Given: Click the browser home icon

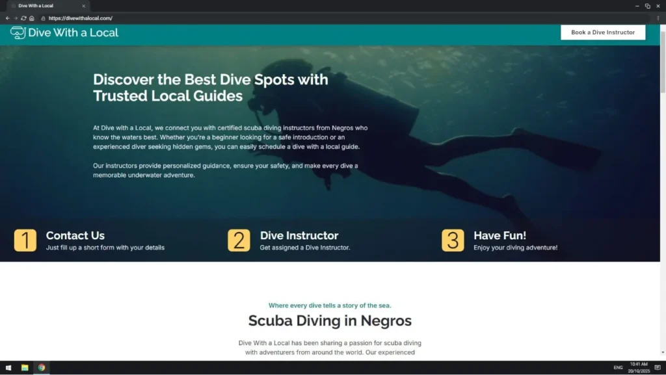Looking at the screenshot, I should (x=32, y=18).
